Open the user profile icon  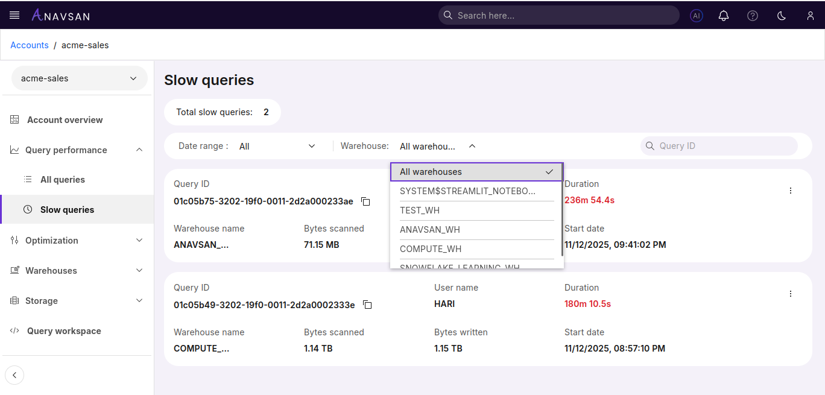tap(811, 16)
